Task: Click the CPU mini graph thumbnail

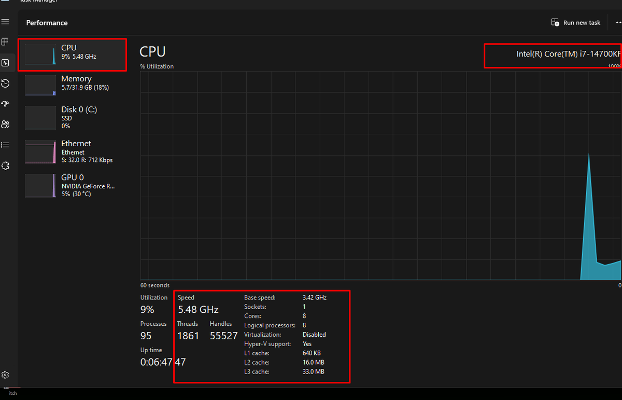Action: pos(40,54)
